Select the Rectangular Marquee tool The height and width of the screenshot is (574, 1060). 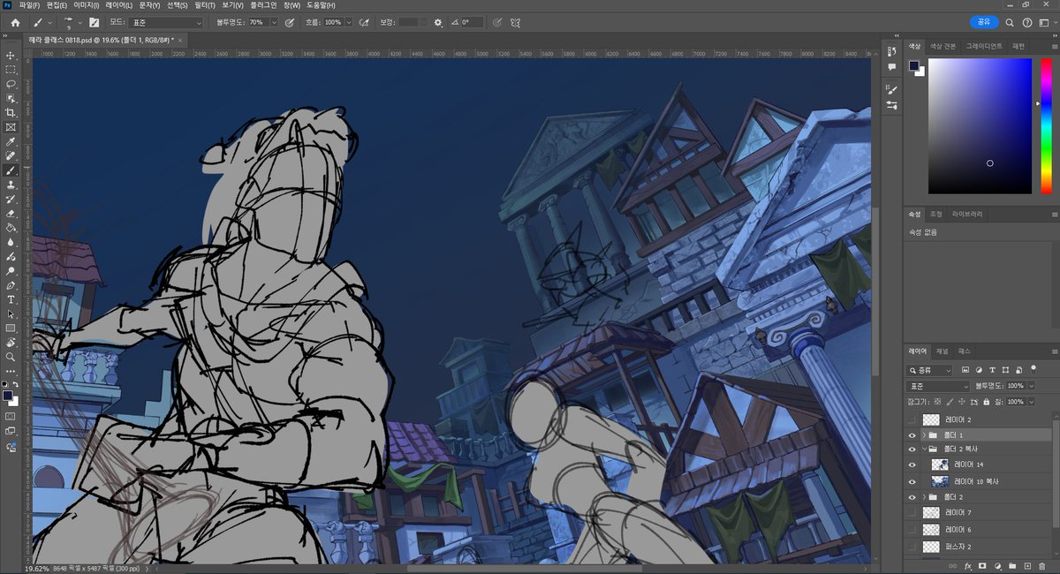(x=11, y=69)
